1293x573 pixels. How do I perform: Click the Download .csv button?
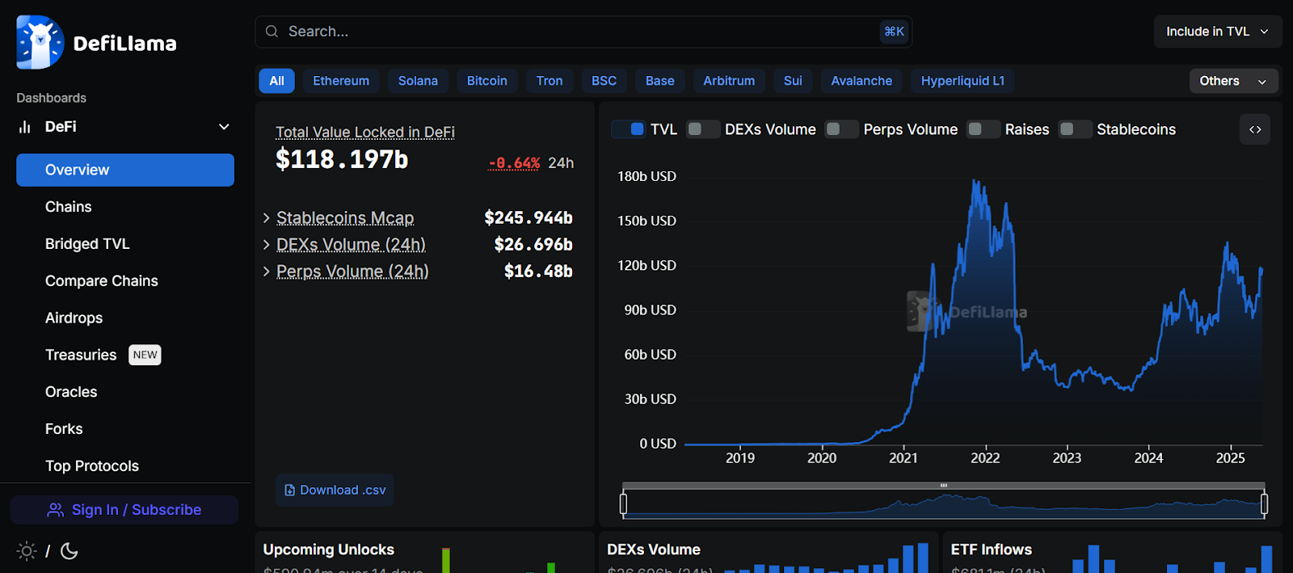pos(335,491)
